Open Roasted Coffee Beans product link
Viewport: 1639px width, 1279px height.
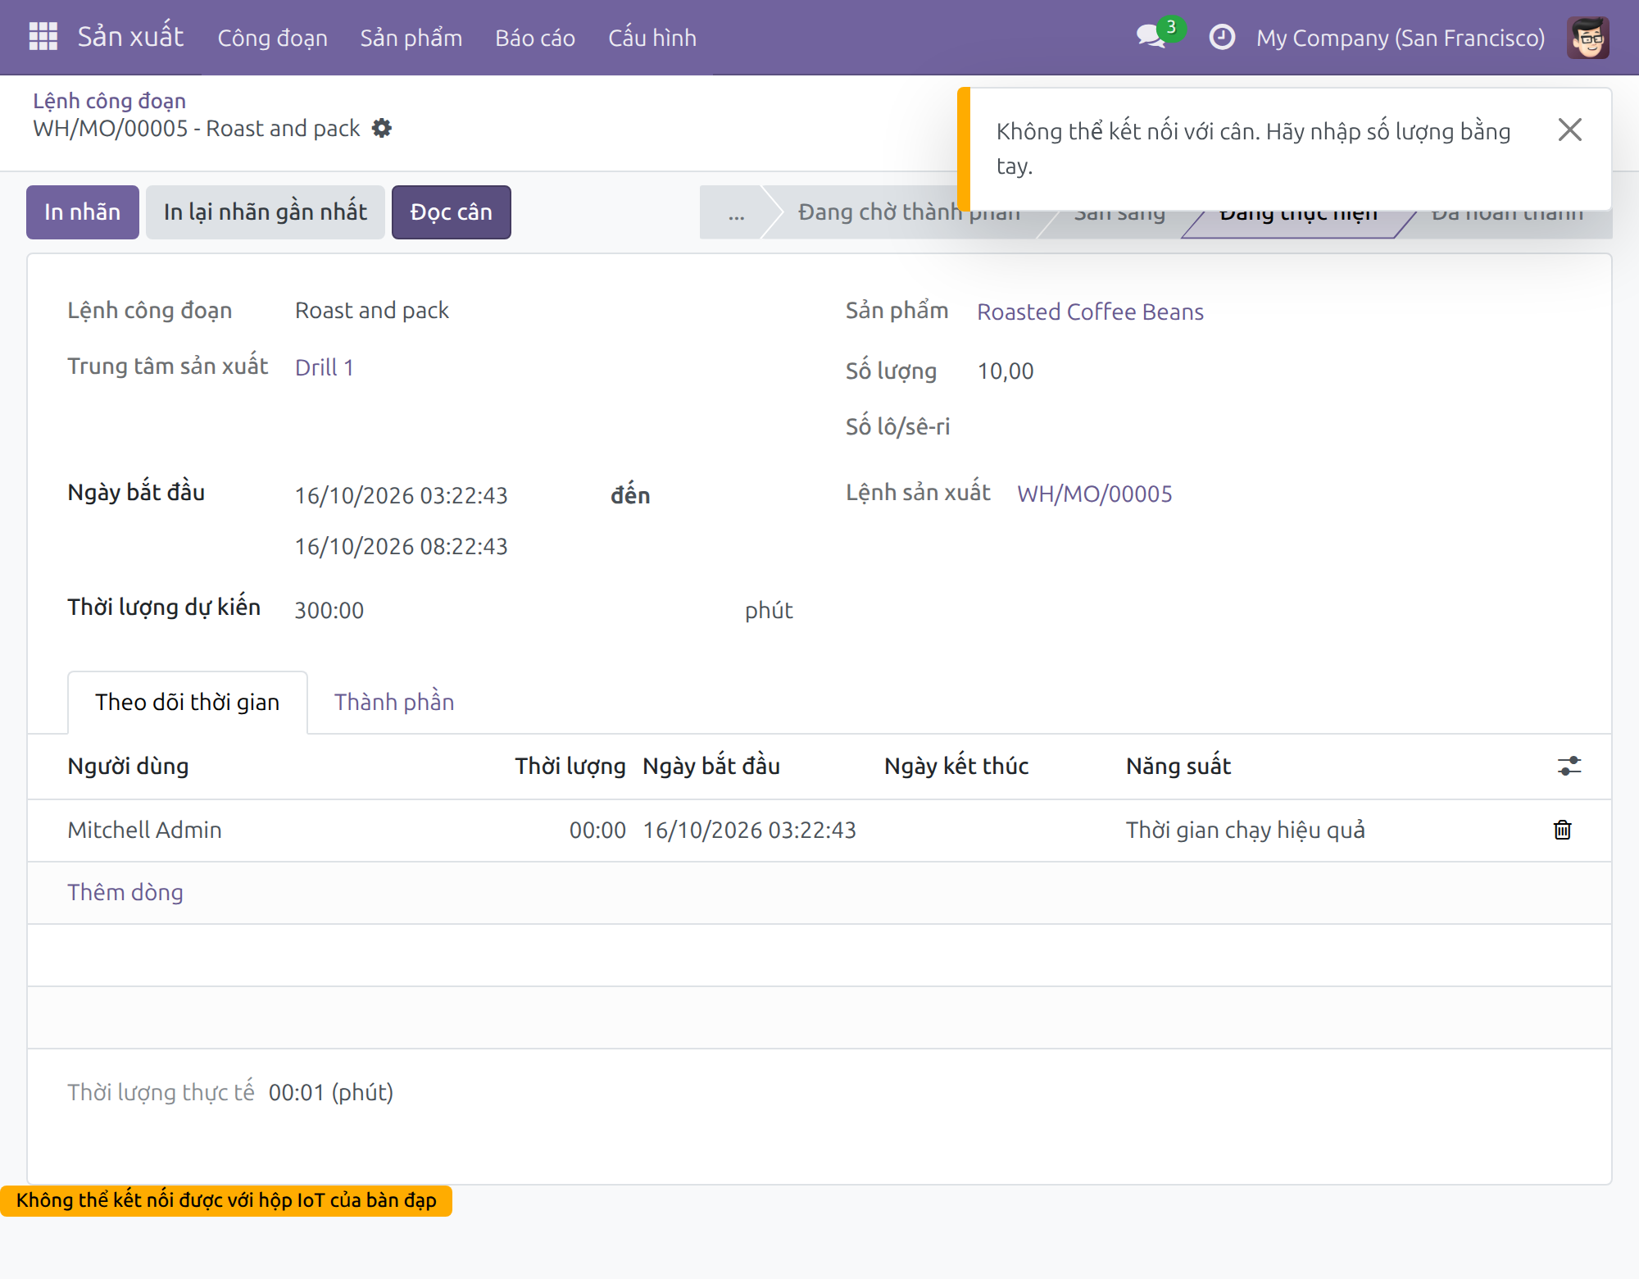click(x=1090, y=312)
